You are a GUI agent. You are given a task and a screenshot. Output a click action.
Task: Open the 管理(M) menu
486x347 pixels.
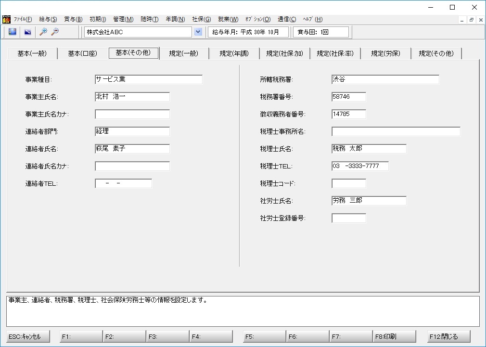pyautogui.click(x=123, y=19)
